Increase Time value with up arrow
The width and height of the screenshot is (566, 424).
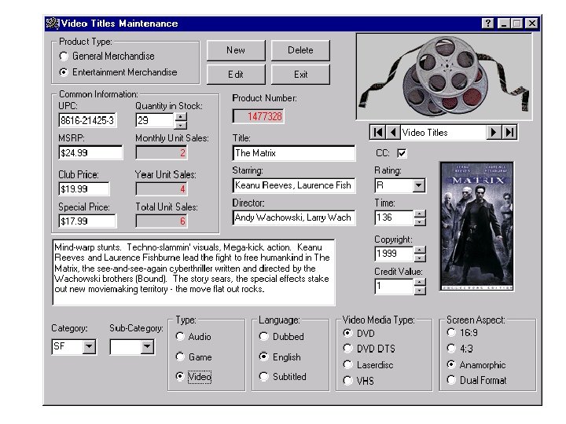point(420,214)
